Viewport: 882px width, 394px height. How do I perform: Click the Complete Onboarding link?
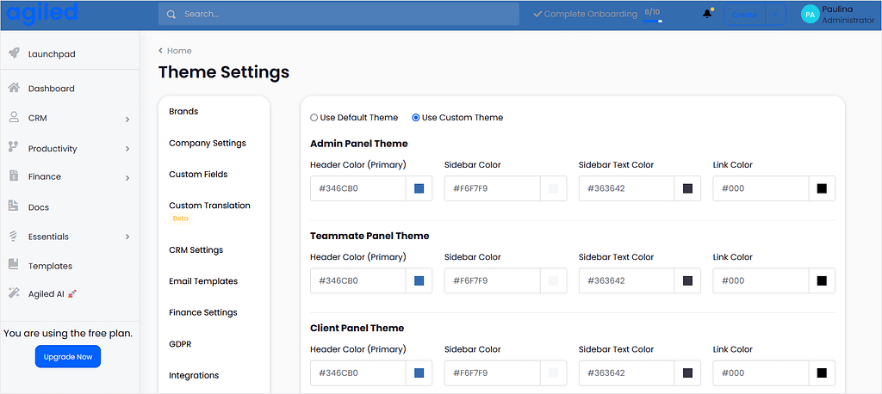[590, 14]
